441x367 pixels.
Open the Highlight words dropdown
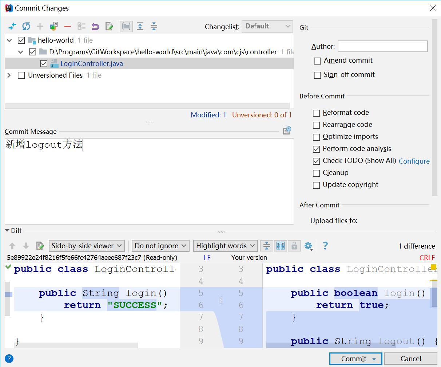(226, 246)
